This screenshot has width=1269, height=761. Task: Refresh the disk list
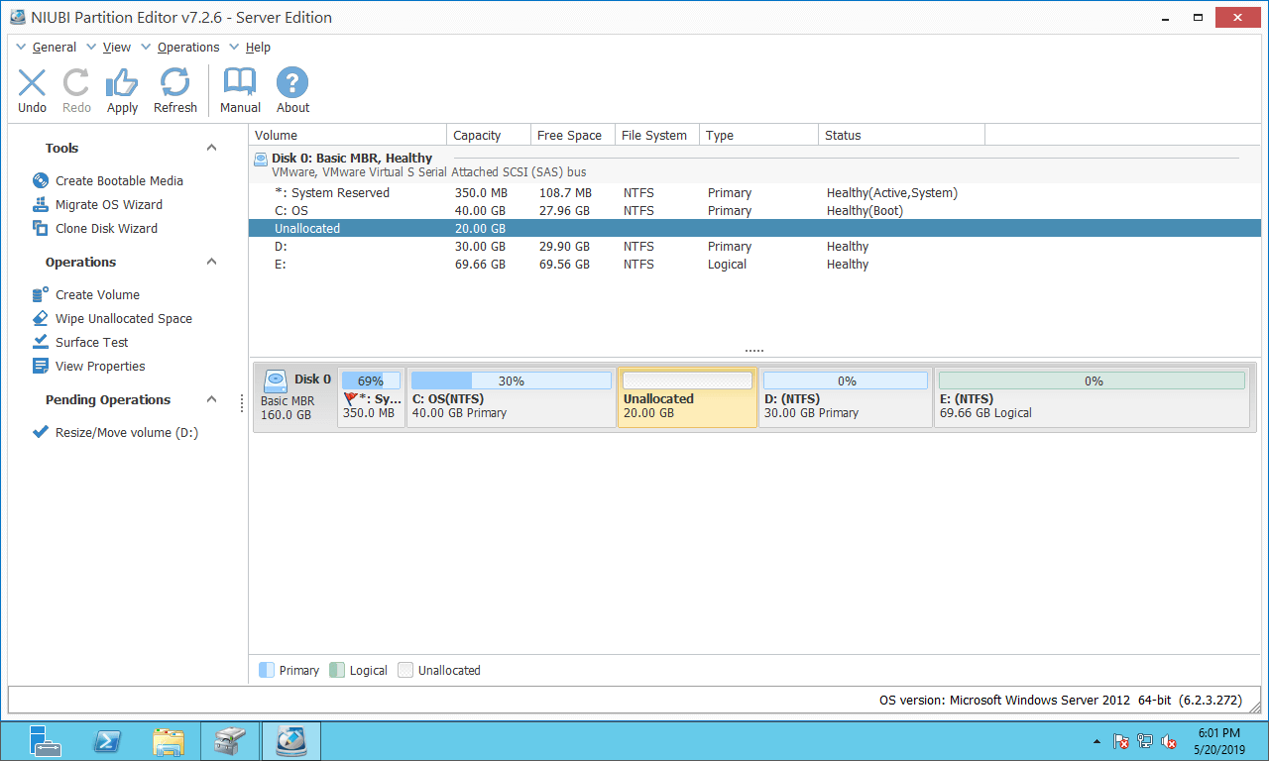click(175, 90)
